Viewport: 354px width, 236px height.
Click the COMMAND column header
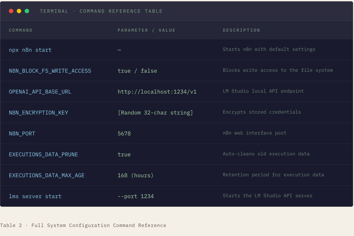pyautogui.click(x=20, y=30)
